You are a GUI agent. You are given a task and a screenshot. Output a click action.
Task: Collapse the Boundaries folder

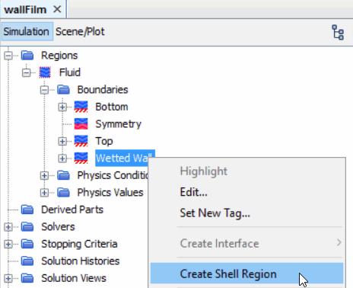tap(44, 90)
